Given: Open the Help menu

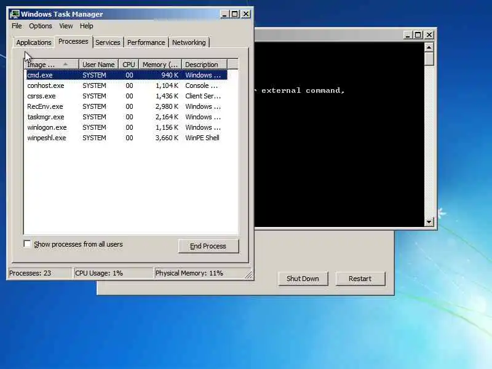Looking at the screenshot, I should [x=86, y=26].
